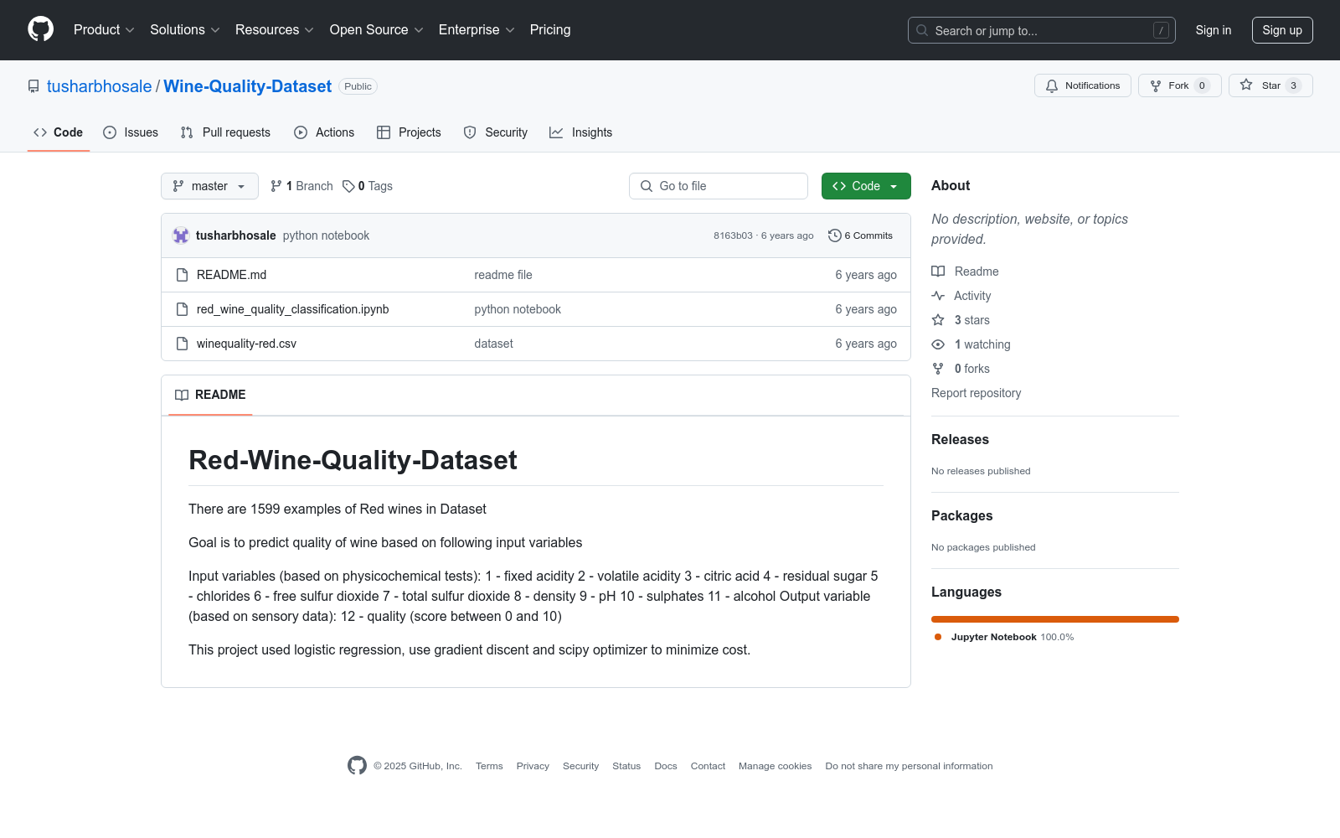Select the README tab in file viewer
This screenshot has height=838, width=1340.
(x=210, y=395)
